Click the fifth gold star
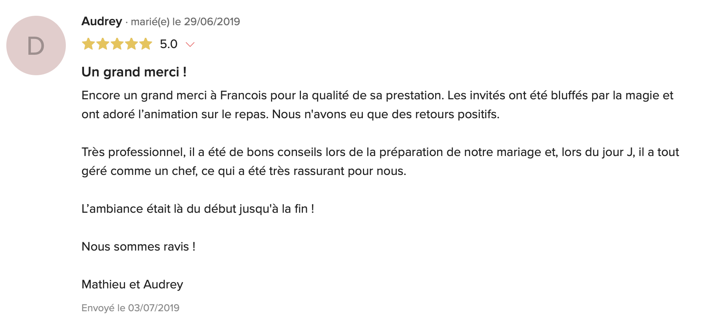 point(146,44)
